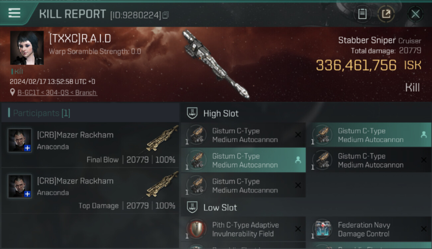Select the first Gistum C-Type Medium Autocannon

coord(243,135)
